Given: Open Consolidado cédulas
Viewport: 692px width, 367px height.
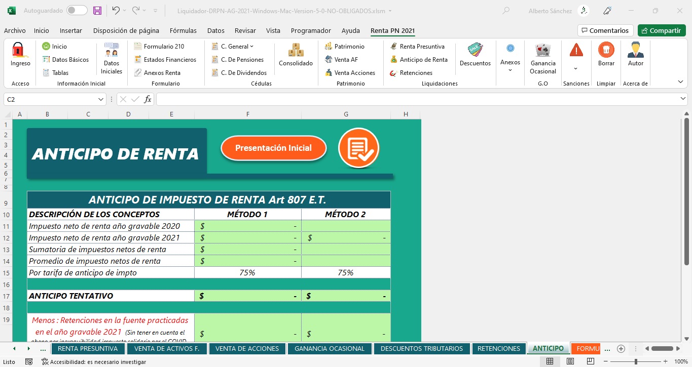Looking at the screenshot, I should click(296, 55).
